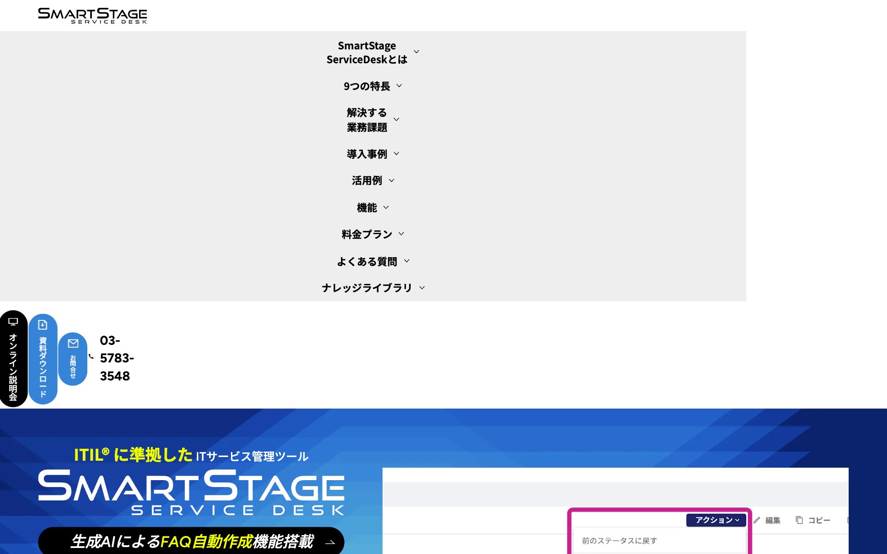Open the 機能 menu item
The width and height of the screenshot is (887, 554).
click(x=367, y=208)
